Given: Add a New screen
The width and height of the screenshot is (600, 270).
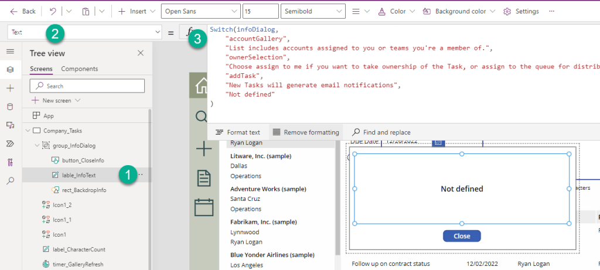Looking at the screenshot, I should tap(52, 101).
